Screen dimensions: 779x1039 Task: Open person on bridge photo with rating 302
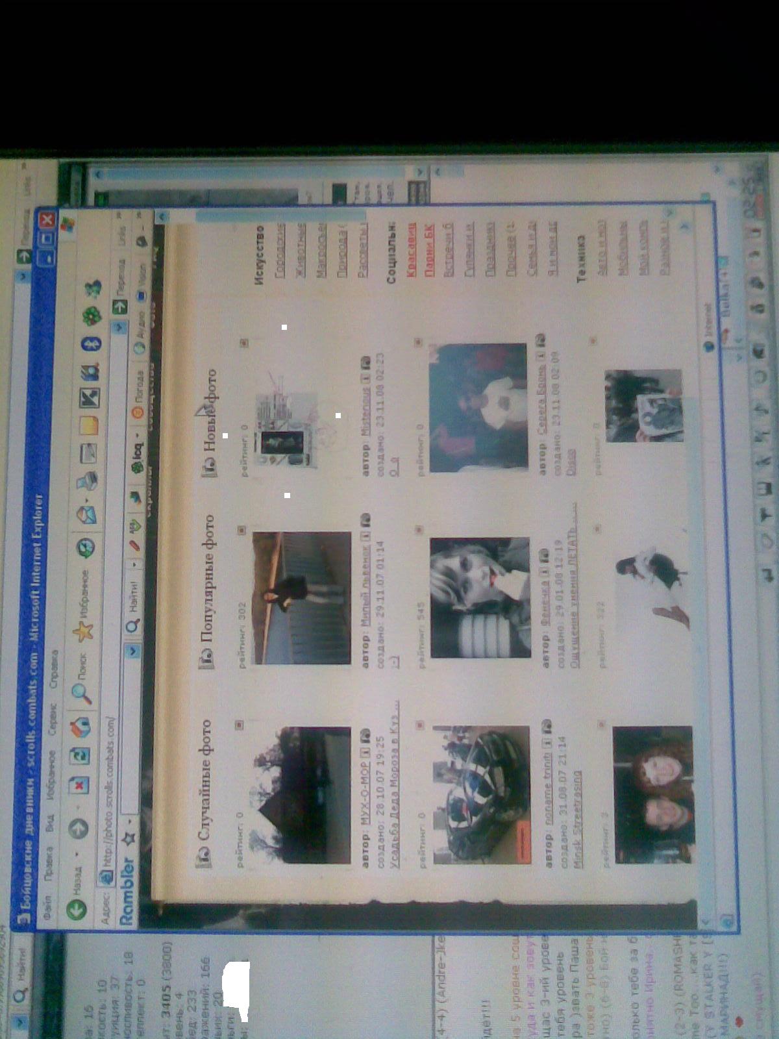click(x=301, y=598)
